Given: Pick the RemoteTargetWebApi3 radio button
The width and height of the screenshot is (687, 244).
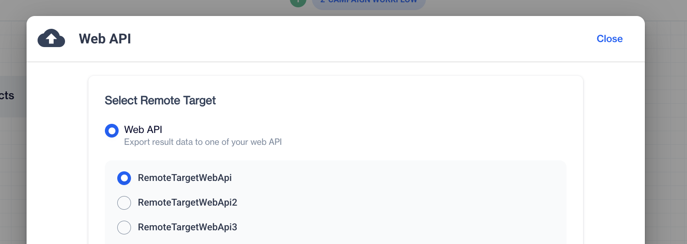Looking at the screenshot, I should coord(124,227).
